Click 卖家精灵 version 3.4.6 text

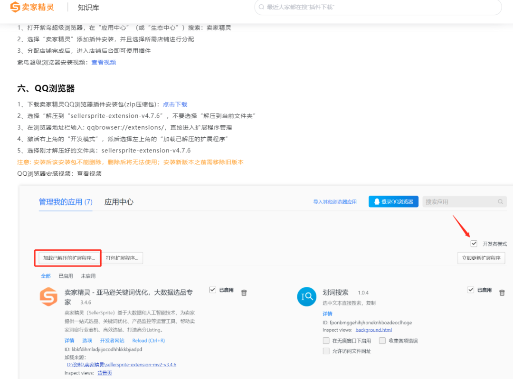click(85, 303)
